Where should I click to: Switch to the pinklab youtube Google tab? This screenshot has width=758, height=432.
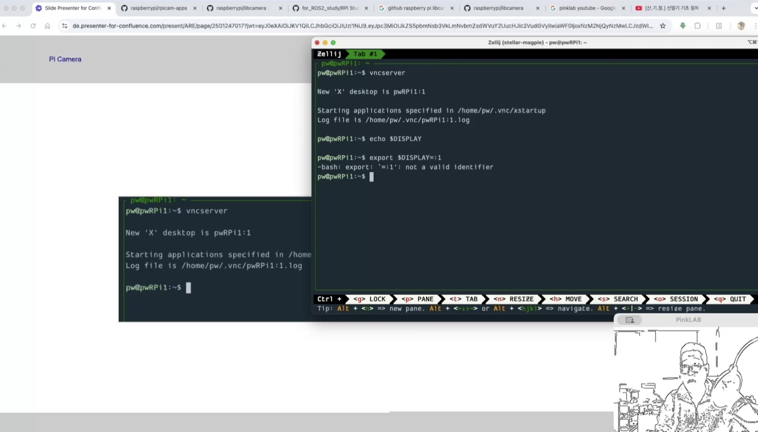point(587,8)
